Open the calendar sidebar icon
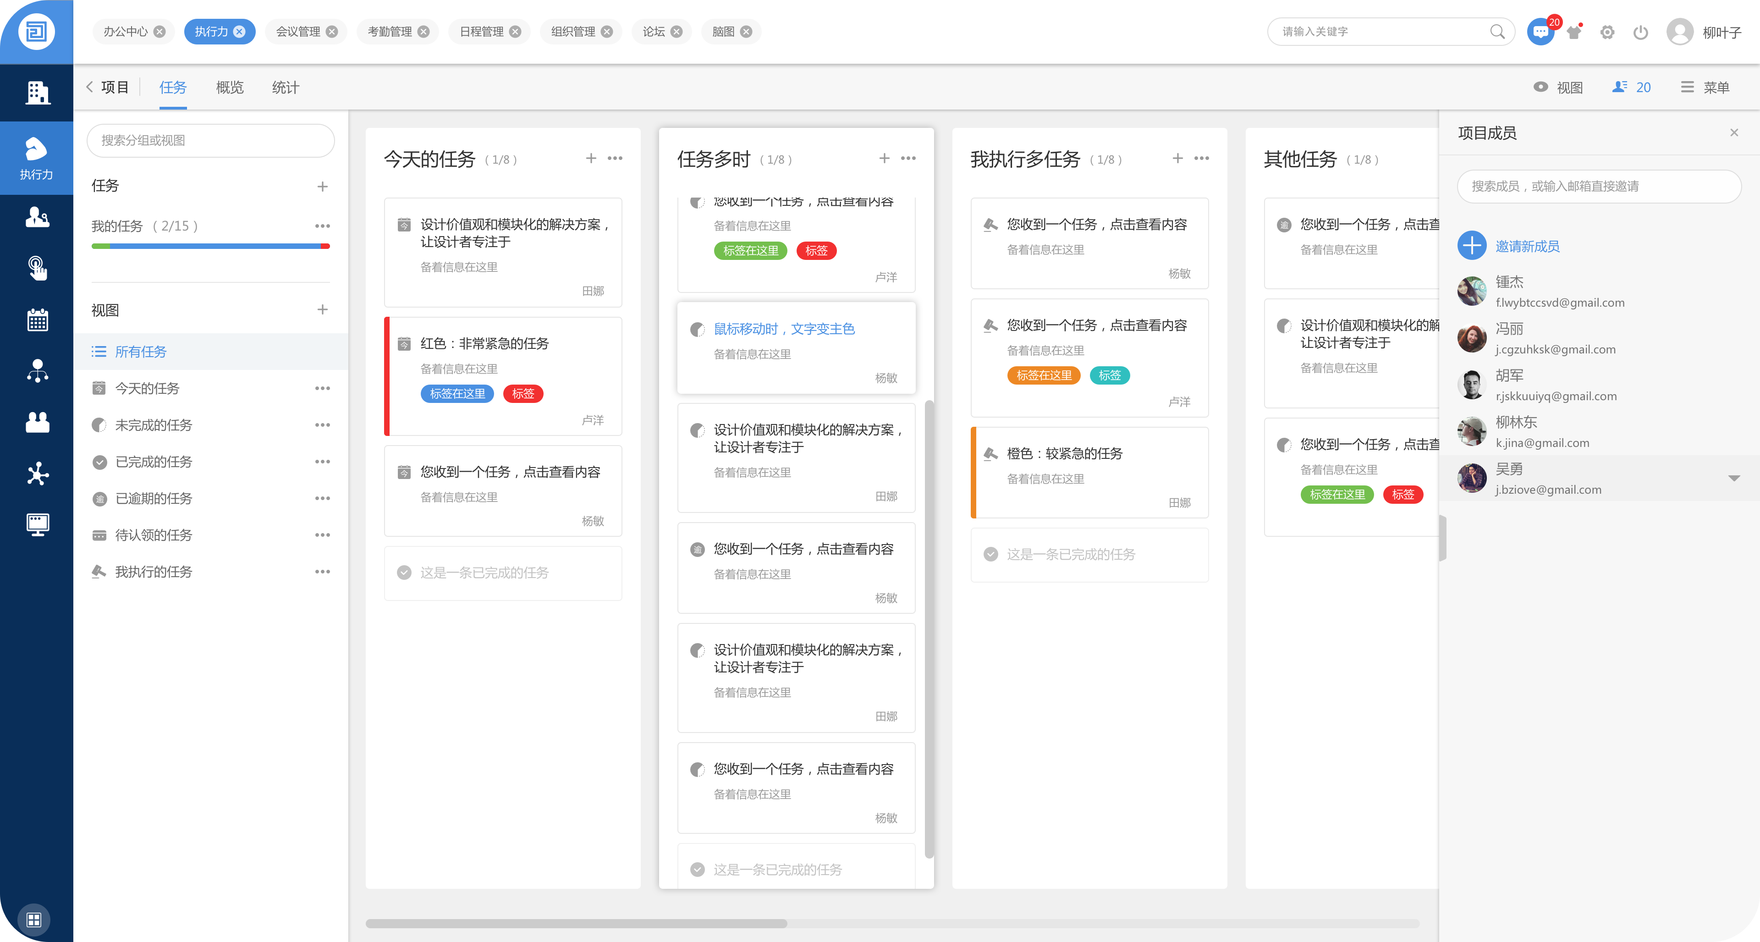The image size is (1760, 942). (x=38, y=319)
